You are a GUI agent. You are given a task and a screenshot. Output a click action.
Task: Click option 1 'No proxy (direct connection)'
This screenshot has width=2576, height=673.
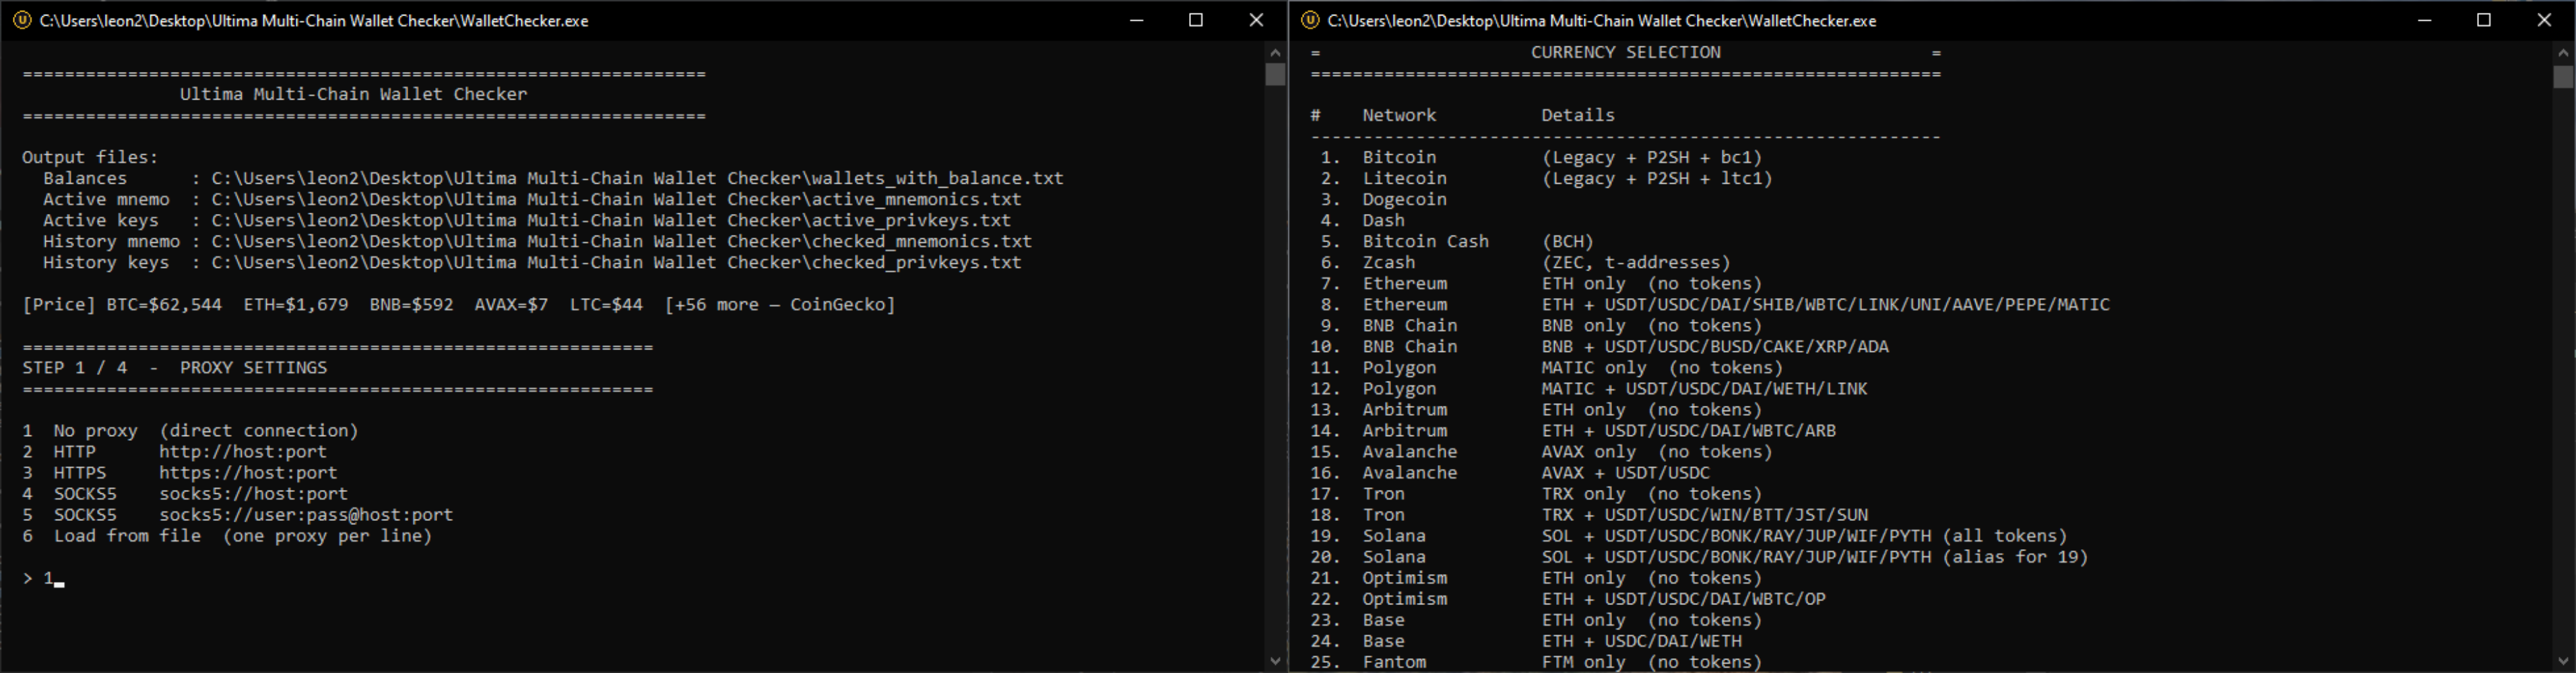click(190, 430)
